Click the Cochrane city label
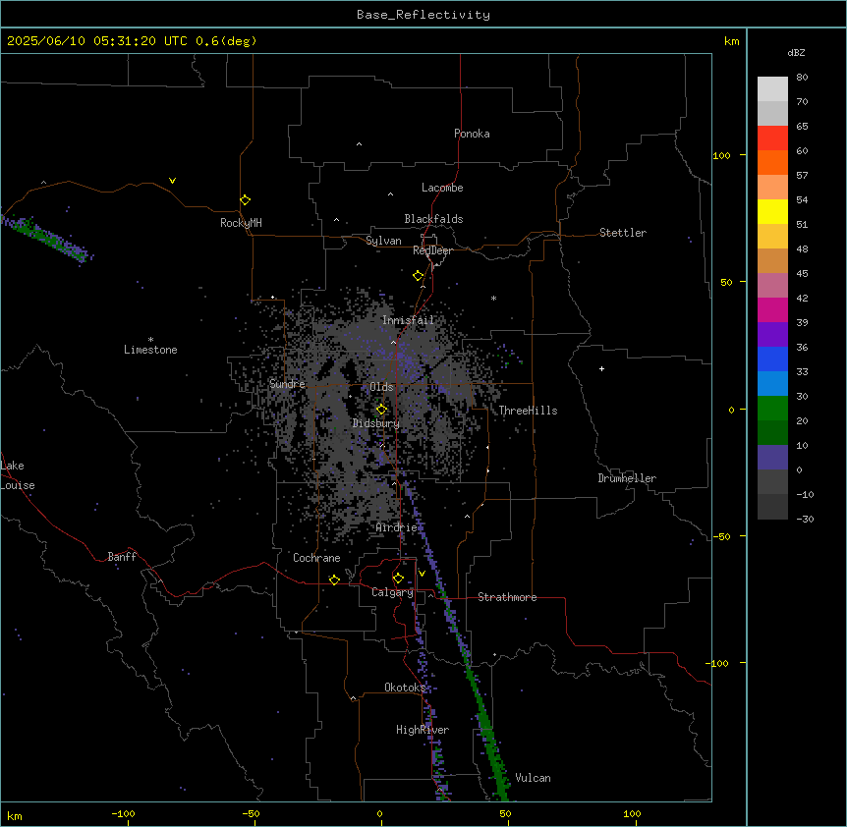The height and width of the screenshot is (827, 847). point(316,558)
